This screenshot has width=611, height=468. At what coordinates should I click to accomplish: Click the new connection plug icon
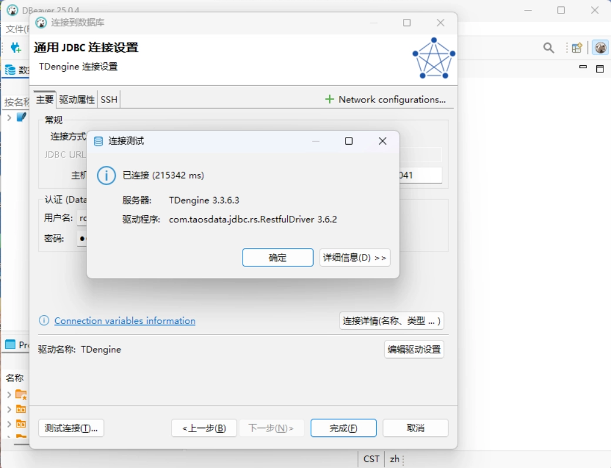click(x=16, y=48)
